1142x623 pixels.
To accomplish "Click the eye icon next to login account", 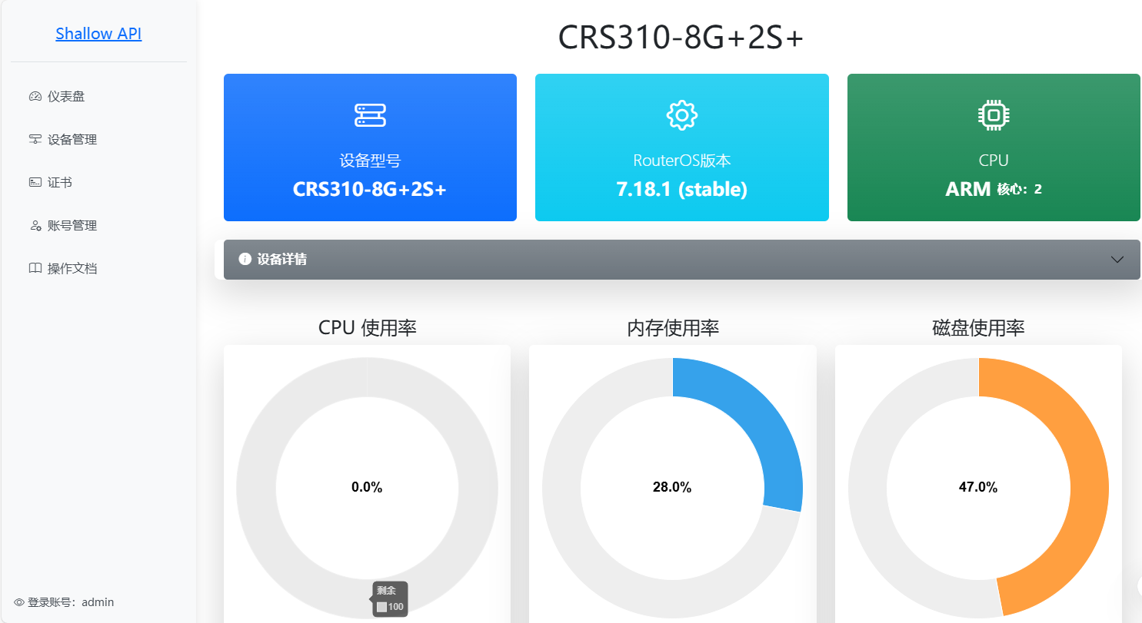I will coord(19,602).
